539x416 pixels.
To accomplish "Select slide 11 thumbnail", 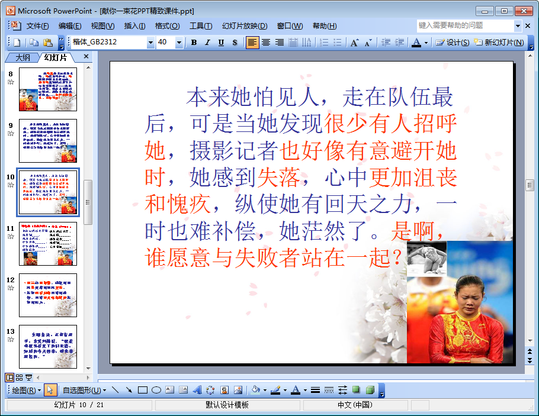I will point(48,244).
